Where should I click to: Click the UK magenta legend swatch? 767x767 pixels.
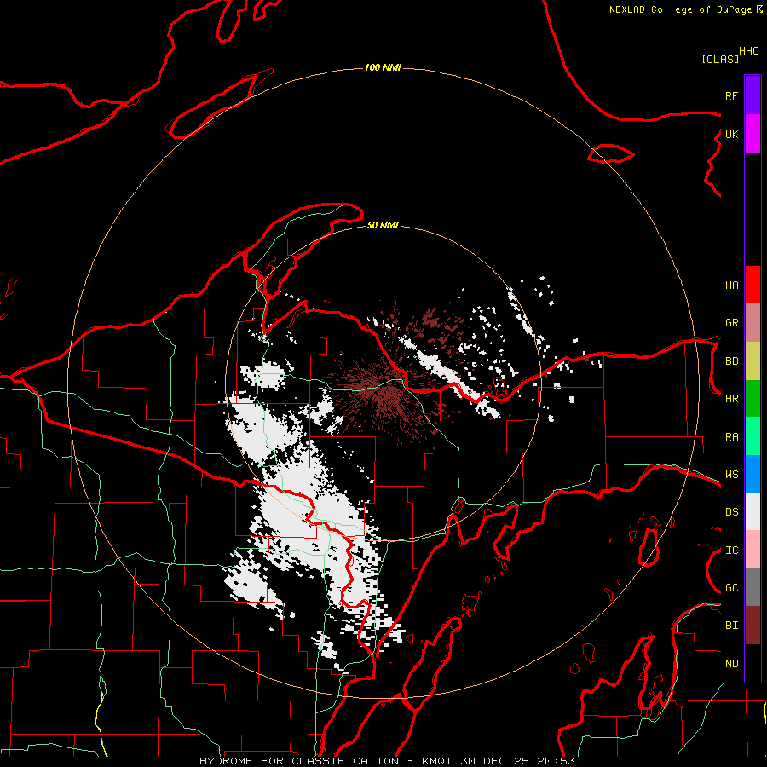(x=753, y=134)
